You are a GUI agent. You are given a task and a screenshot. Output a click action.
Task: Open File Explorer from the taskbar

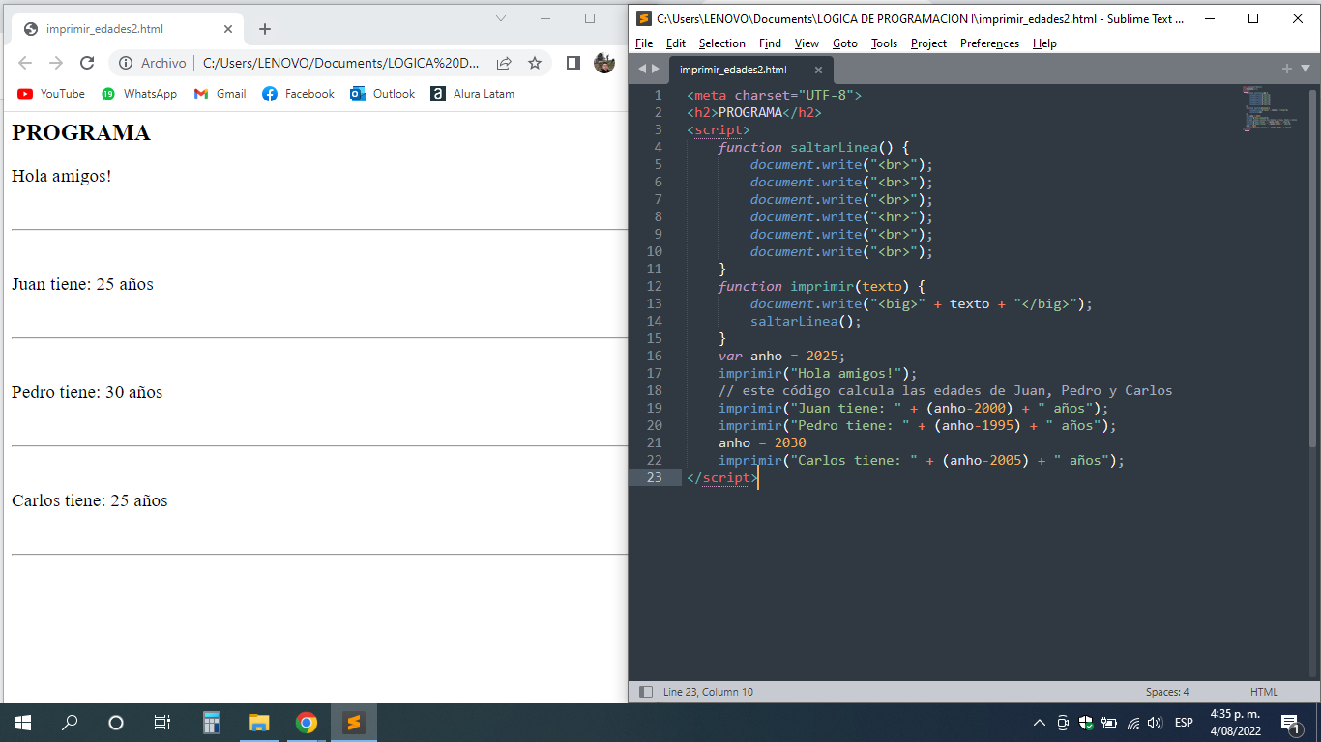tap(258, 723)
